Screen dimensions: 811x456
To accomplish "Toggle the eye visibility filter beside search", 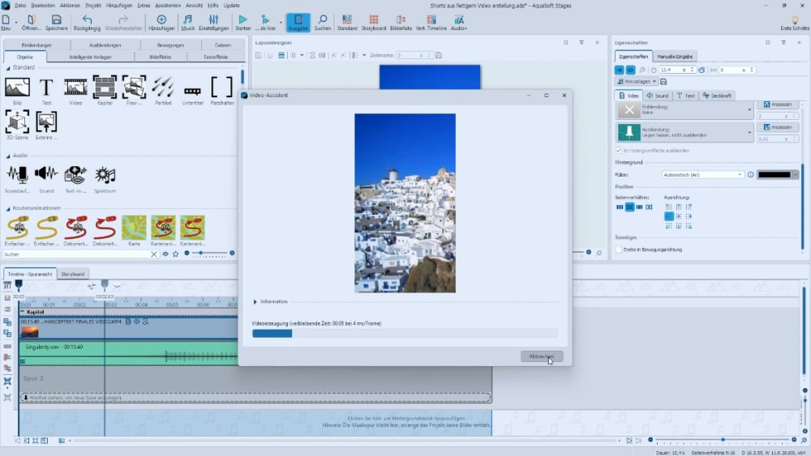I will (x=165, y=254).
